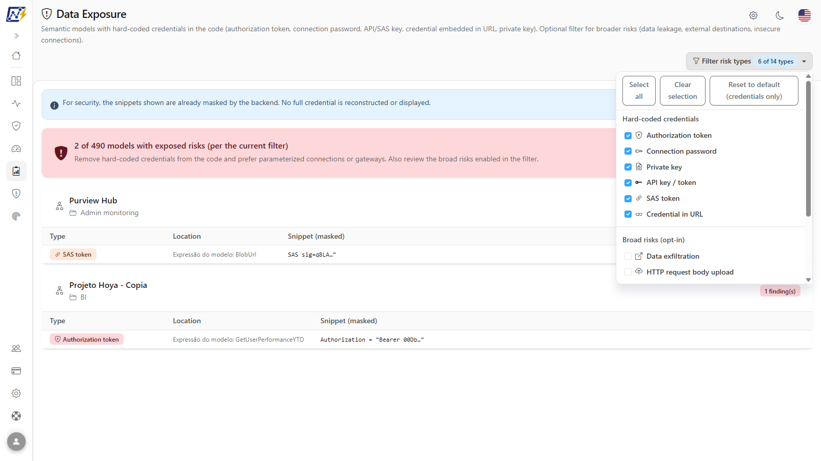Open the user avatar profile button
Image resolution: width=821 pixels, height=461 pixels.
click(x=16, y=442)
